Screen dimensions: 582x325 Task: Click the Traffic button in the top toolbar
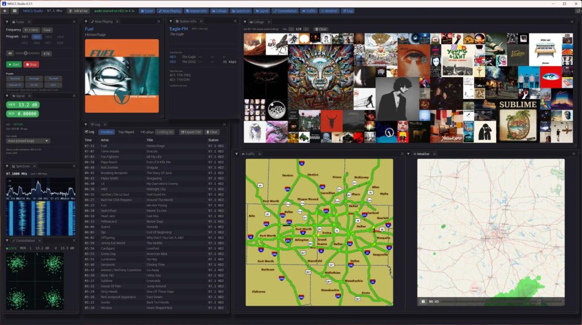[x=309, y=11]
